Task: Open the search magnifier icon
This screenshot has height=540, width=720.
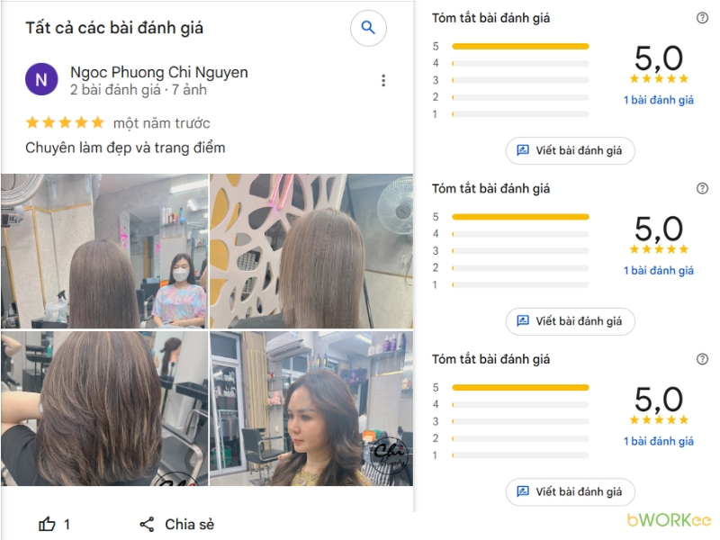Action: (367, 28)
